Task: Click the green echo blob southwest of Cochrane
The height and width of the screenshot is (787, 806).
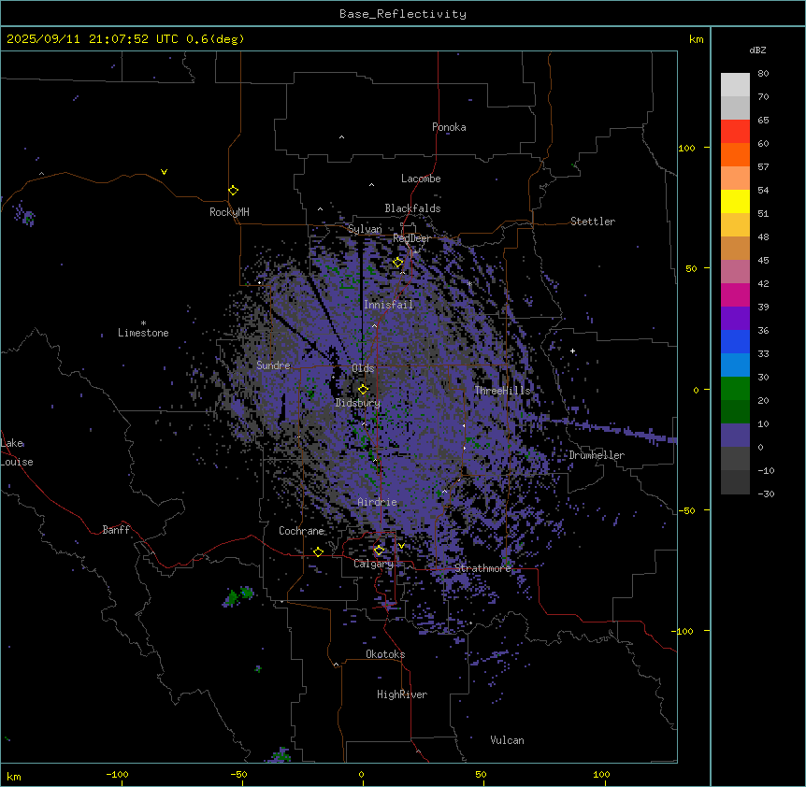Action: [238, 596]
